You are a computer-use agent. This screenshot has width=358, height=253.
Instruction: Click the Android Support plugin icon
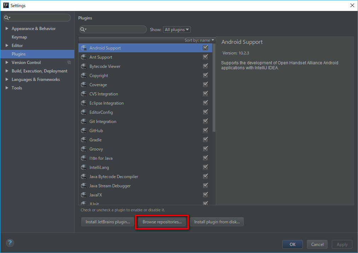[x=84, y=48]
